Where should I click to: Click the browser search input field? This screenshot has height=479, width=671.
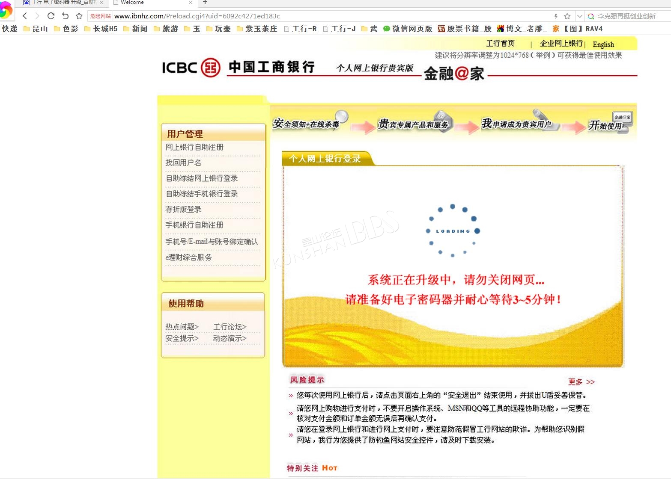pyautogui.click(x=629, y=16)
